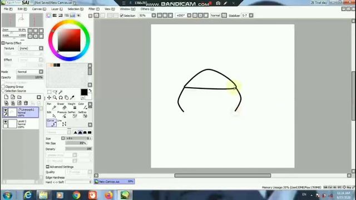
Task: Click the black foreground color swatch
Action: pyautogui.click(x=84, y=92)
